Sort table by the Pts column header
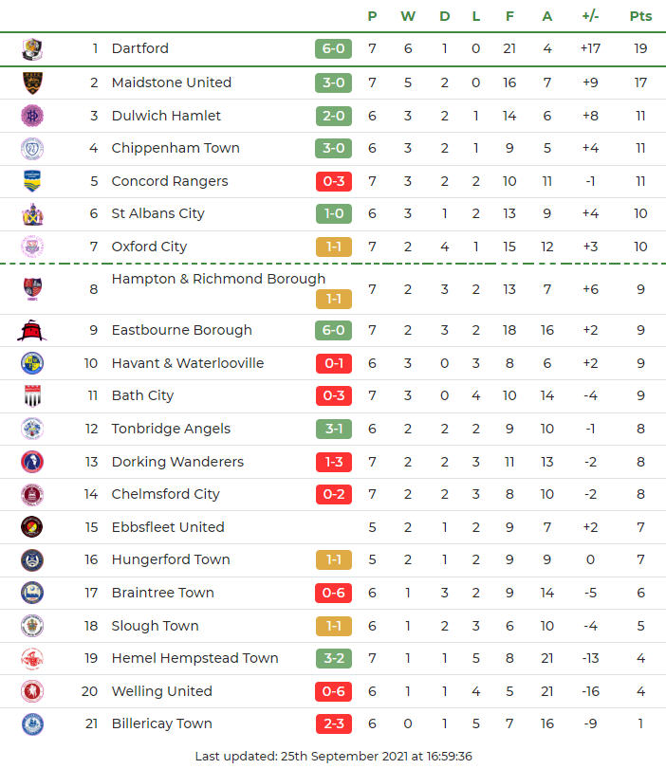Viewport: 666px width, 769px height. (640, 16)
